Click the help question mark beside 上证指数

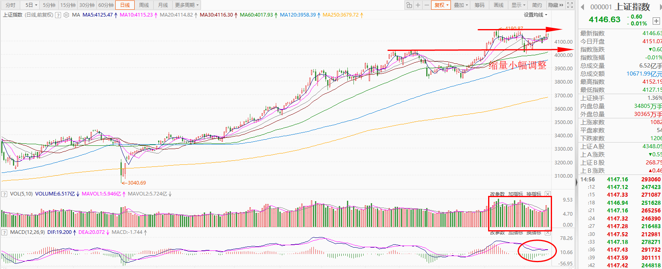point(58,15)
